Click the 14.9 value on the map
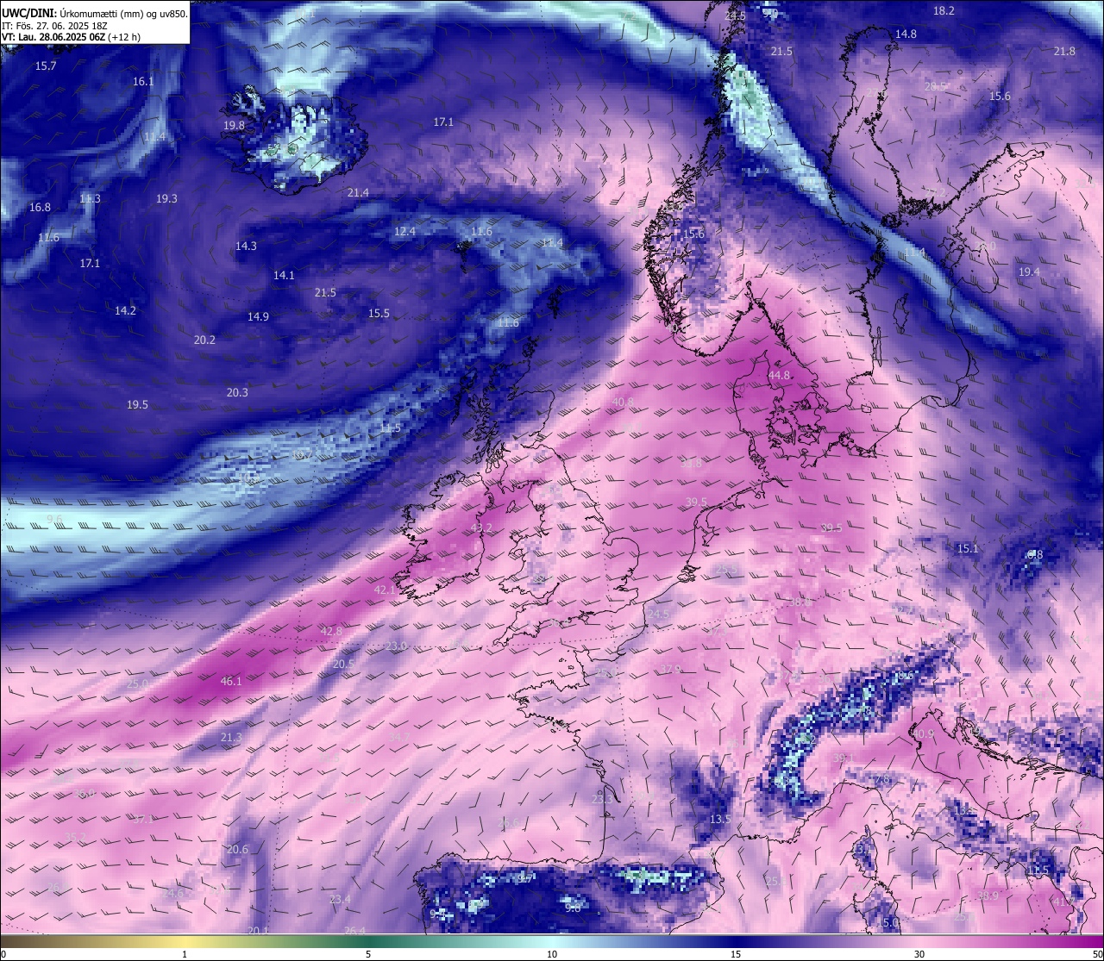Screen dimensions: 1104x961 pyautogui.click(x=258, y=317)
